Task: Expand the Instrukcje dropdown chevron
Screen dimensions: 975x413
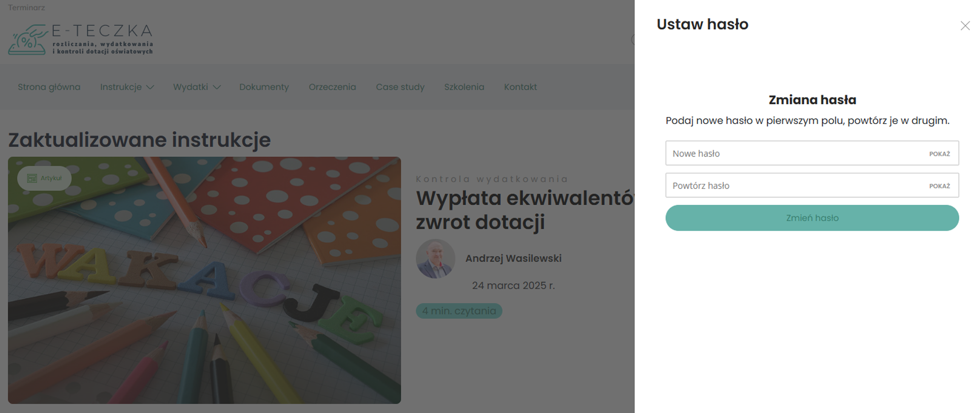Action: coord(150,87)
